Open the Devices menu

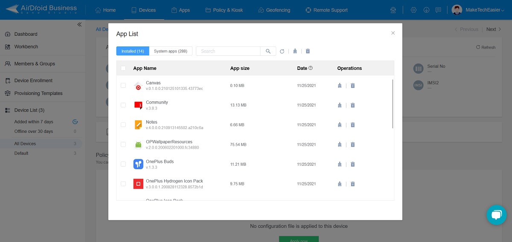tap(143, 10)
